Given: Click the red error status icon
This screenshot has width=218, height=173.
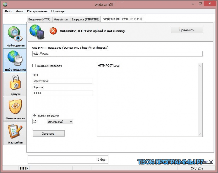Looking at the screenshot, I should [x=53, y=31].
